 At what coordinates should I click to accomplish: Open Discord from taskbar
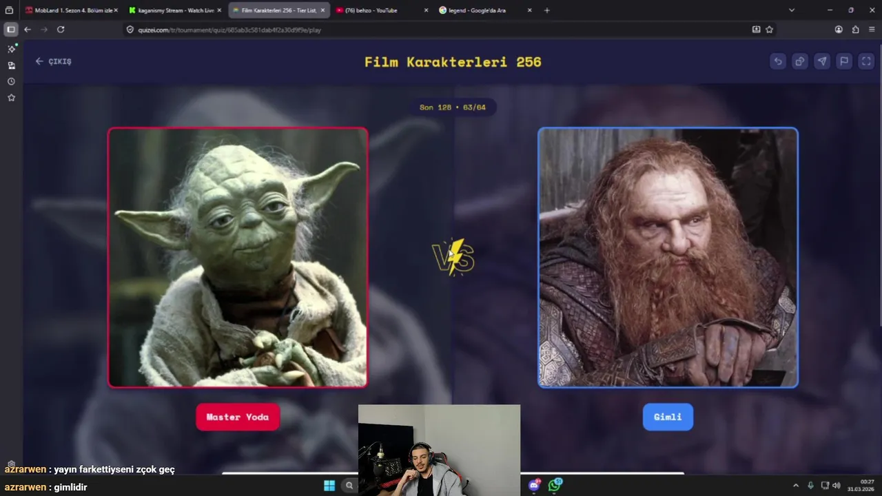pos(534,486)
